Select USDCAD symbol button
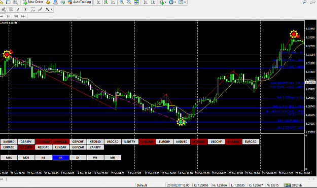 (x=113, y=141)
